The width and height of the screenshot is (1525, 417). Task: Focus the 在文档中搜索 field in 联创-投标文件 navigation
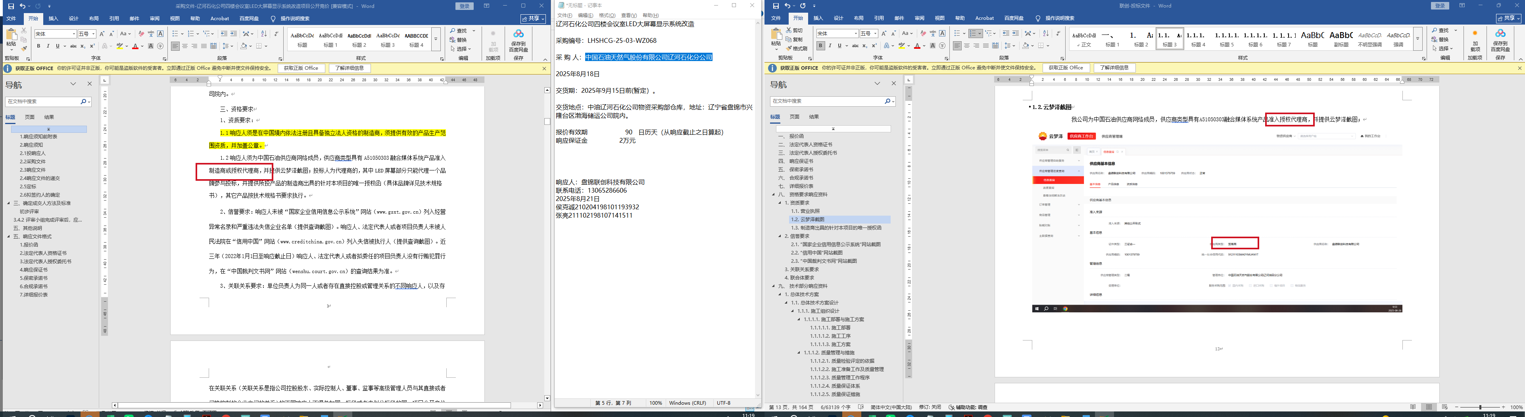[826, 101]
